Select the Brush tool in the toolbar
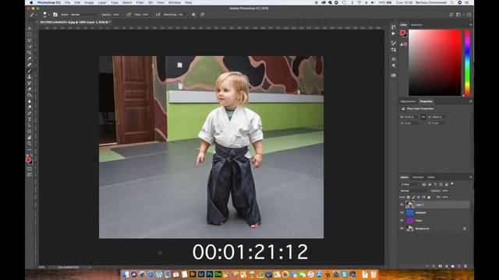The height and width of the screenshot is (280, 499). (x=30, y=71)
